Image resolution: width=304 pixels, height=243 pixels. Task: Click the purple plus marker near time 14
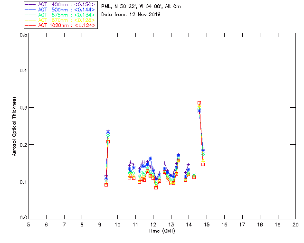click(188, 165)
